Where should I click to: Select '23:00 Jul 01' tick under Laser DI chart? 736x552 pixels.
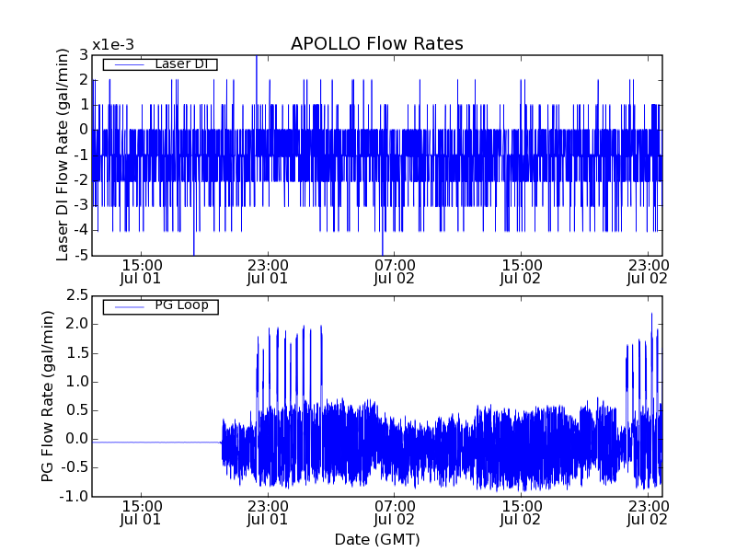[x=268, y=272]
